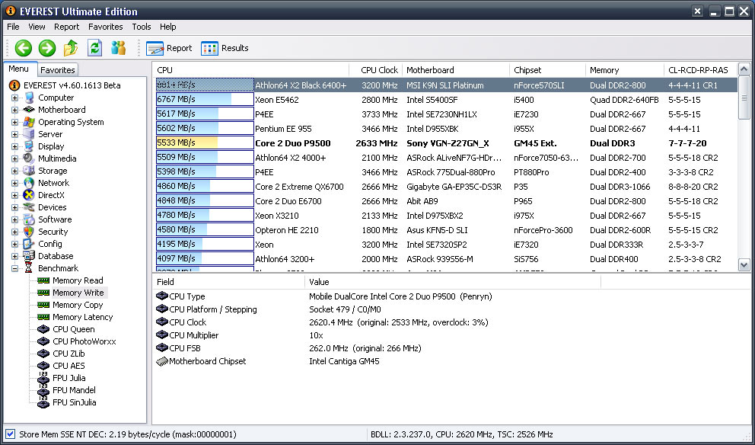
Task: Select Memory Copy benchmark
Action: tap(78, 305)
